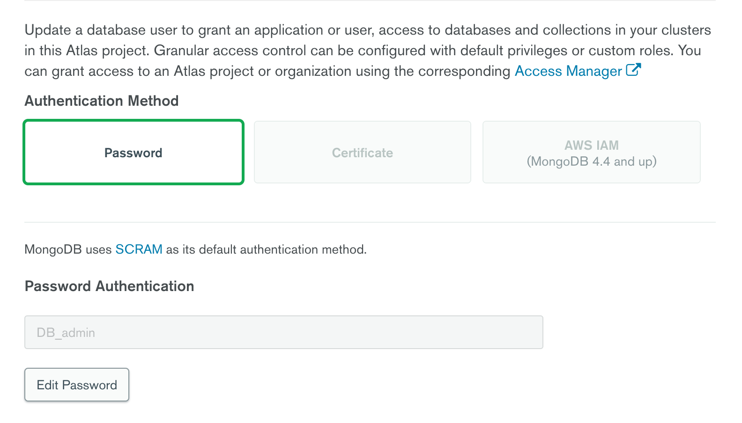Click the 'Update a database user' description paragraph

click(x=368, y=51)
